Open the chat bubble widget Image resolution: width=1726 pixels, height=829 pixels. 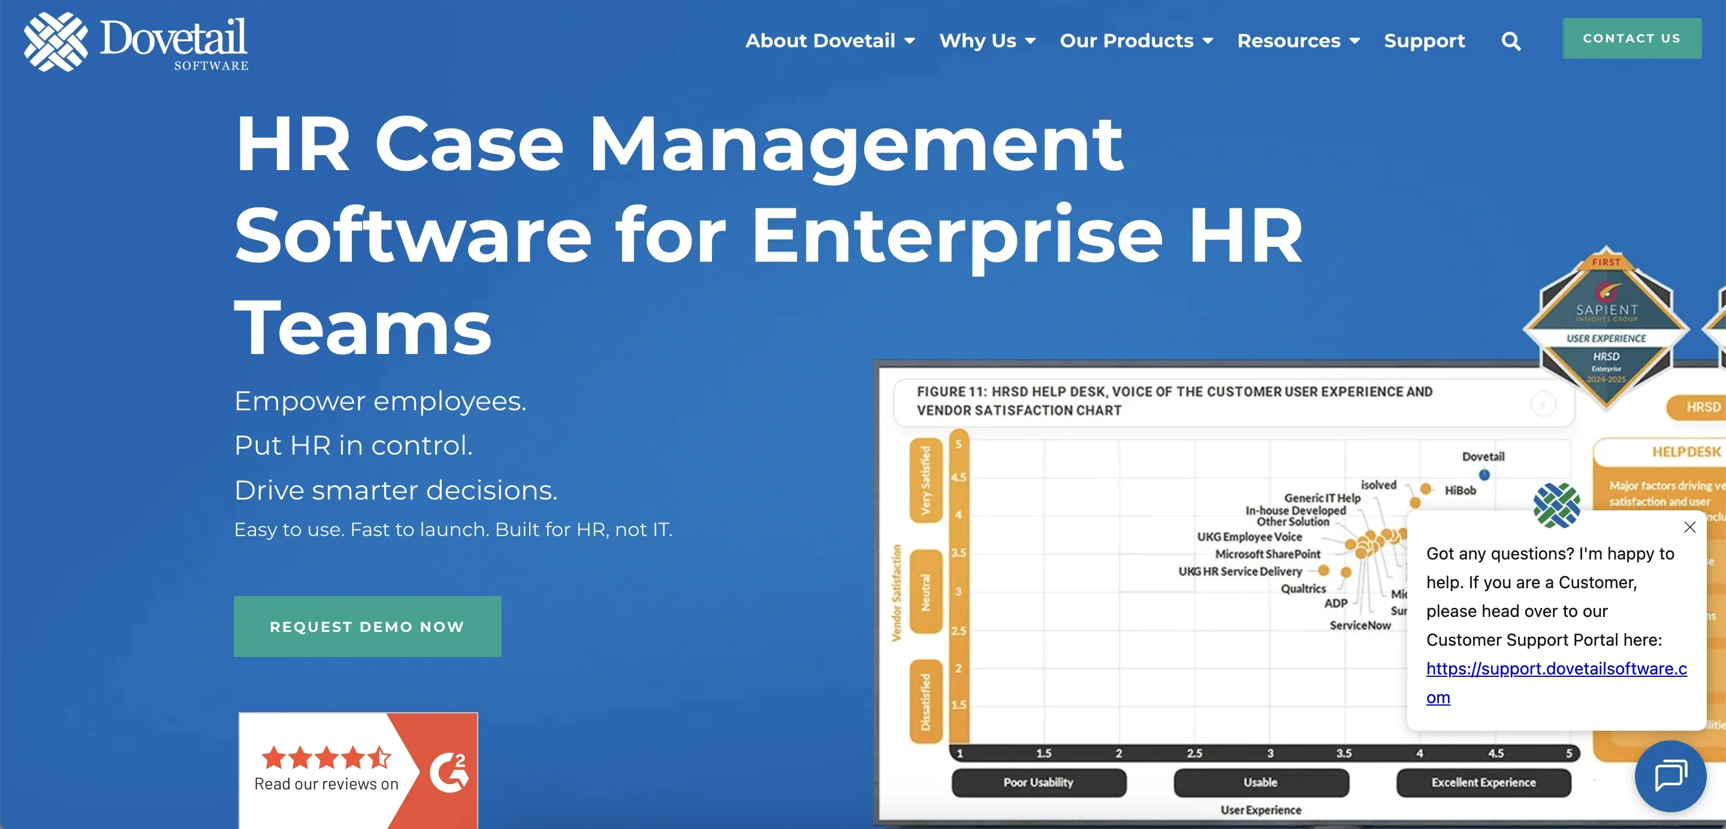point(1670,776)
